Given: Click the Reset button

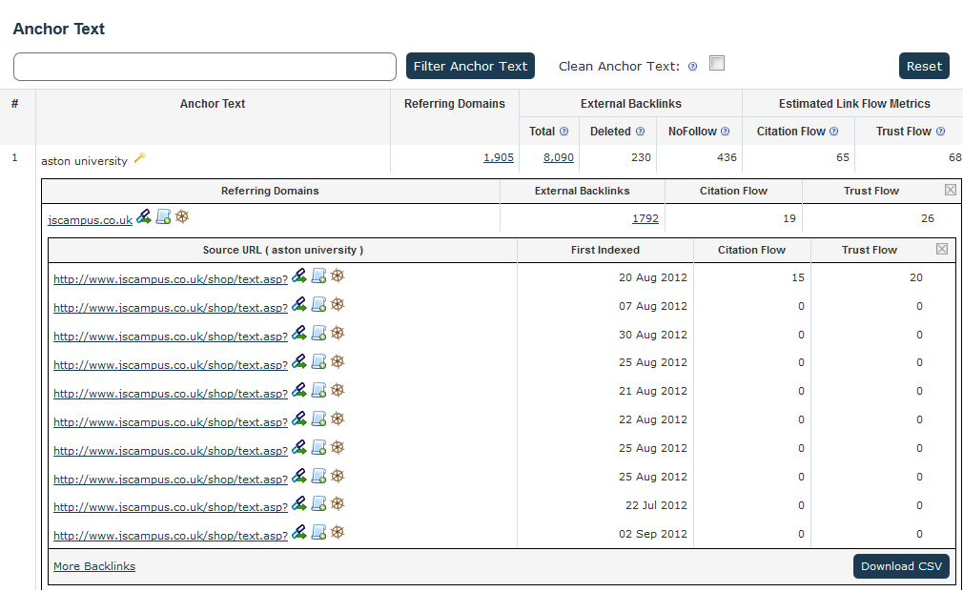Looking at the screenshot, I should (x=924, y=66).
